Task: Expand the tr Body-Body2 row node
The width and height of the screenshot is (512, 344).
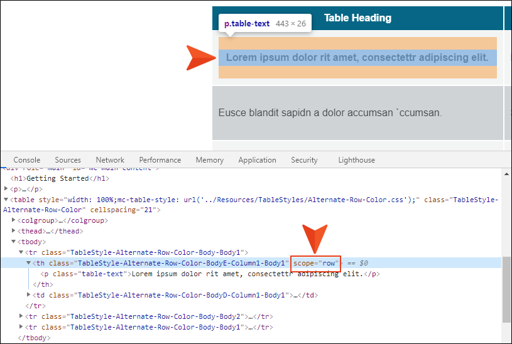Action: coord(22,316)
